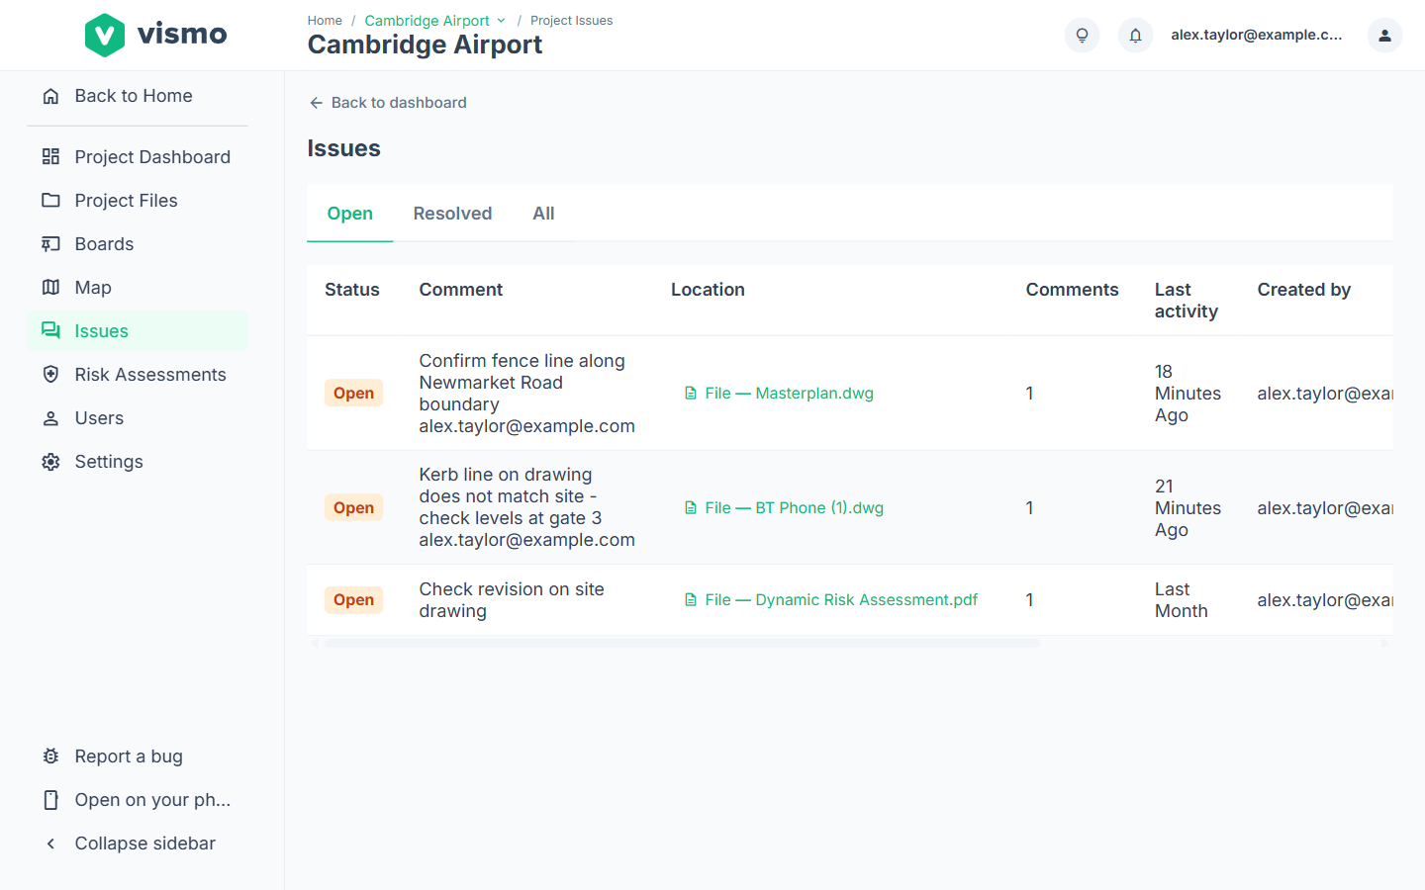Click the Open badge for the Kerb line issue
Screen dimensions: 1425x890
(353, 508)
